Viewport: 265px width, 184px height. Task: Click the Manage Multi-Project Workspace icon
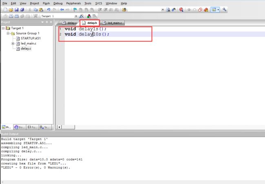coord(95,16)
